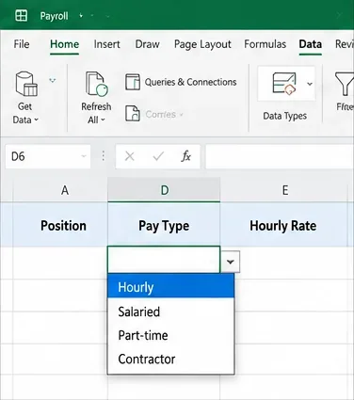Click the Data Types group label
The height and width of the screenshot is (400, 354).
[x=284, y=116]
